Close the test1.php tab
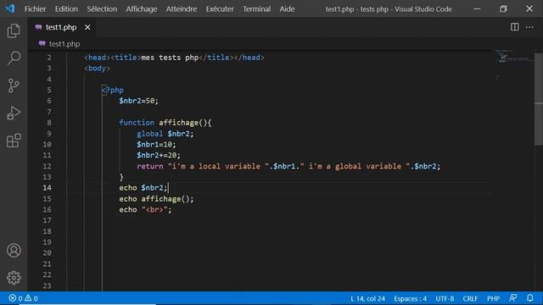543x305 pixels. (x=87, y=27)
